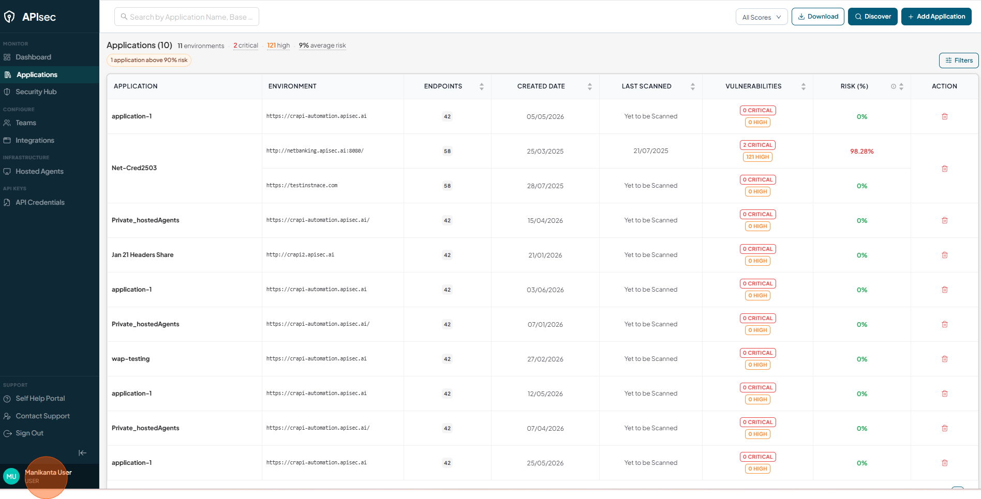Expand the Filters panel

pos(959,61)
